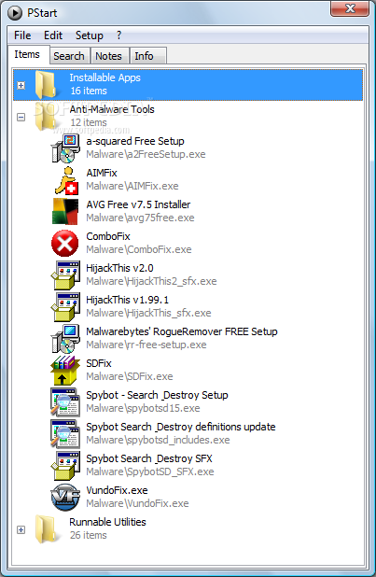This screenshot has width=376, height=577.
Task: Select "Malwarebytes' RogueRemover FREE Setup" entry text
Action: (182, 331)
